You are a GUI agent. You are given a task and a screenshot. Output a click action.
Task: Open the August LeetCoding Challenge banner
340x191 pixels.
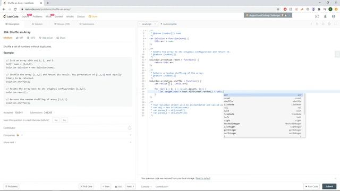pos(268,15)
